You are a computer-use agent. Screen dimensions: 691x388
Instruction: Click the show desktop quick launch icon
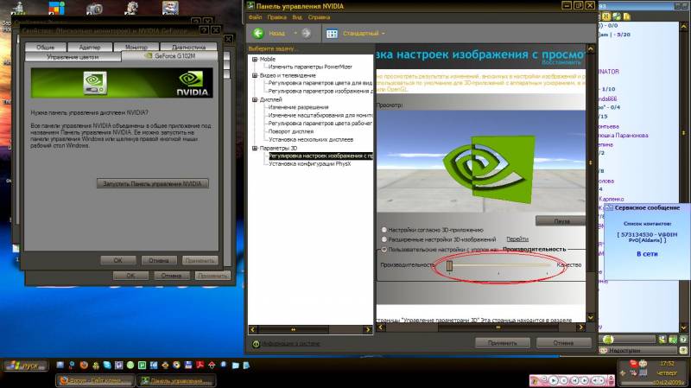click(60, 365)
